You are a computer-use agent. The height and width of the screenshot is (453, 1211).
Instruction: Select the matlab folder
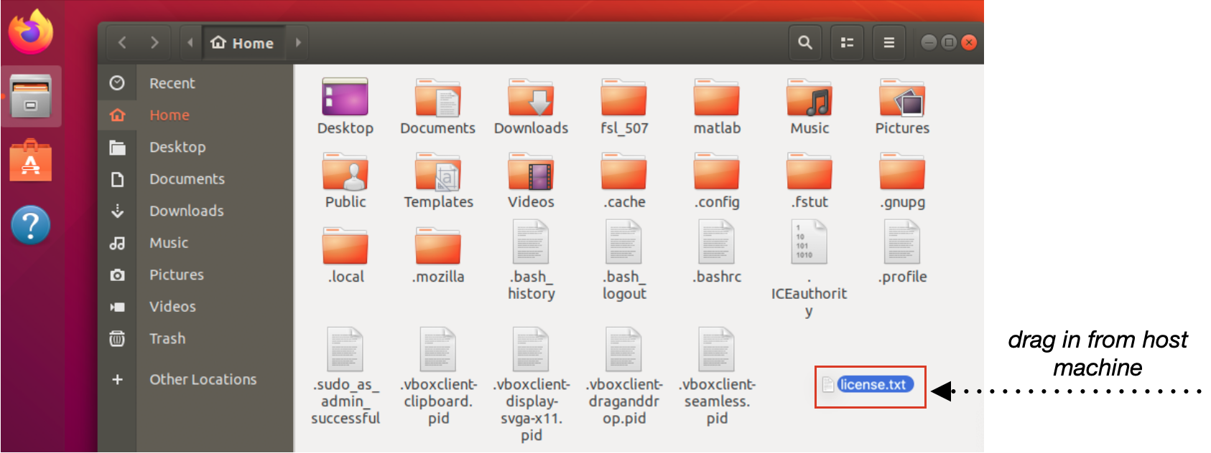[x=716, y=100]
